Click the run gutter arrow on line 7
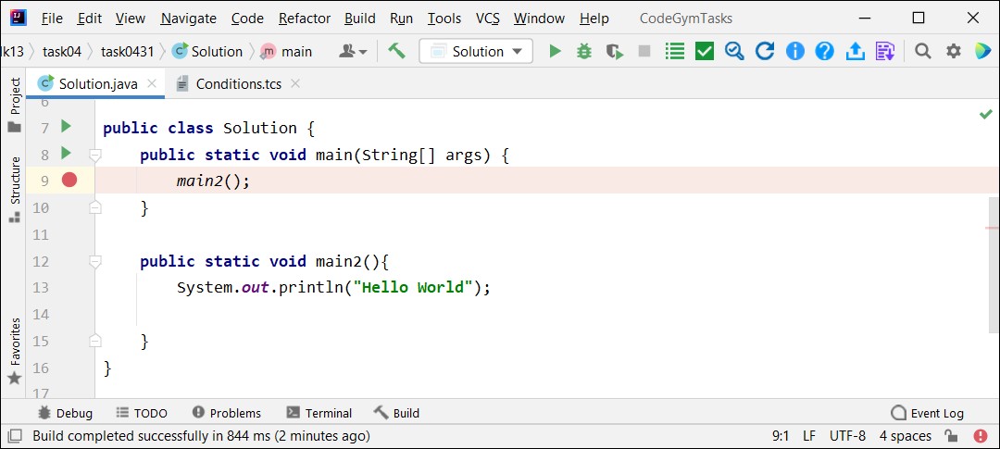 tap(66, 126)
